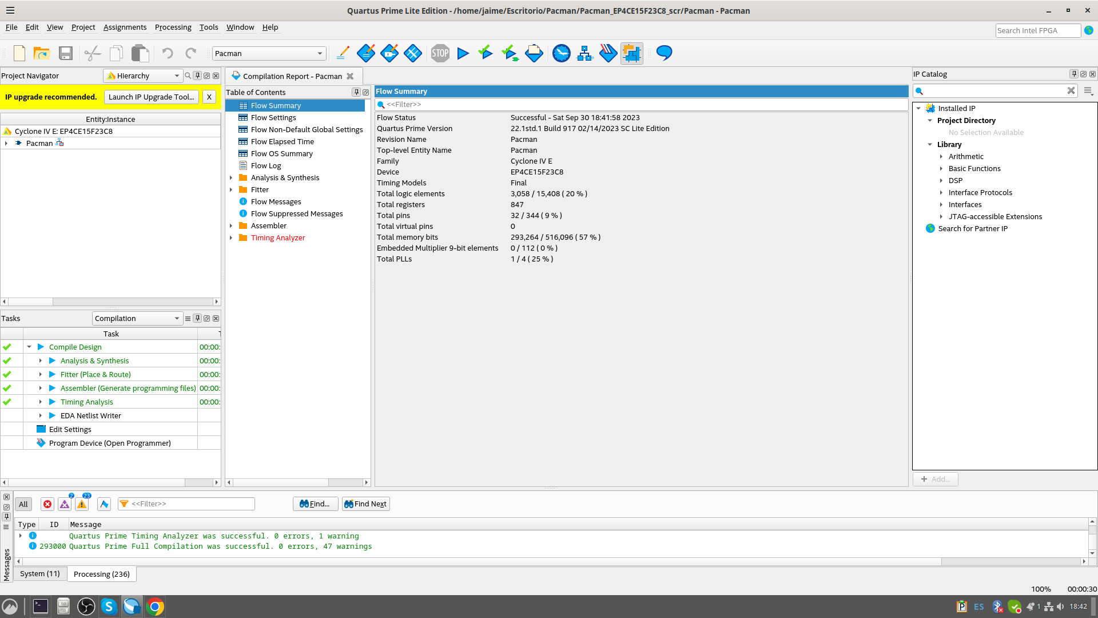Click the Find... button
The height and width of the screenshot is (618, 1098).
tap(315, 504)
